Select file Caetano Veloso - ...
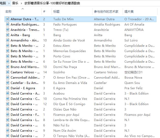 click(x=25, y=72)
